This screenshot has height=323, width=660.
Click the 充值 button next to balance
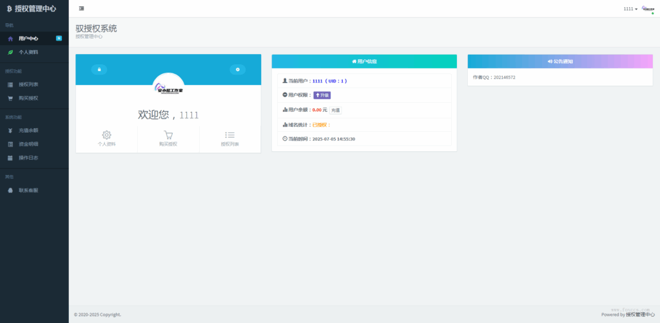click(x=335, y=110)
